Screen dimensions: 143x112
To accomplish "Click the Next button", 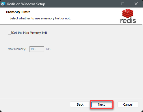I will point(102,104).
